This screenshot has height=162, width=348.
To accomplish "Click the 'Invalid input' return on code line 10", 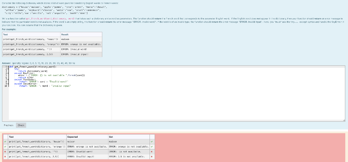I will pyautogui.click(x=45, y=86).
